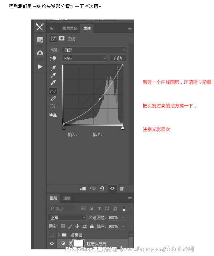This screenshot has height=256, width=214.
Task: Open the properties panel flyout menu
Action: point(130,28)
